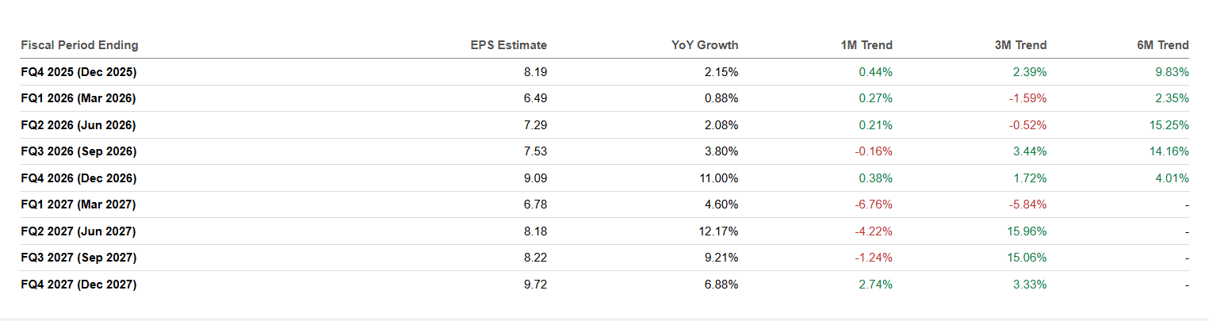Select the FQ4 2025 (Dec 2025) row label

pyautogui.click(x=78, y=72)
